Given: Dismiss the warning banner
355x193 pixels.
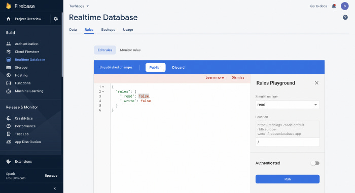Looking at the screenshot, I should pos(238,78).
